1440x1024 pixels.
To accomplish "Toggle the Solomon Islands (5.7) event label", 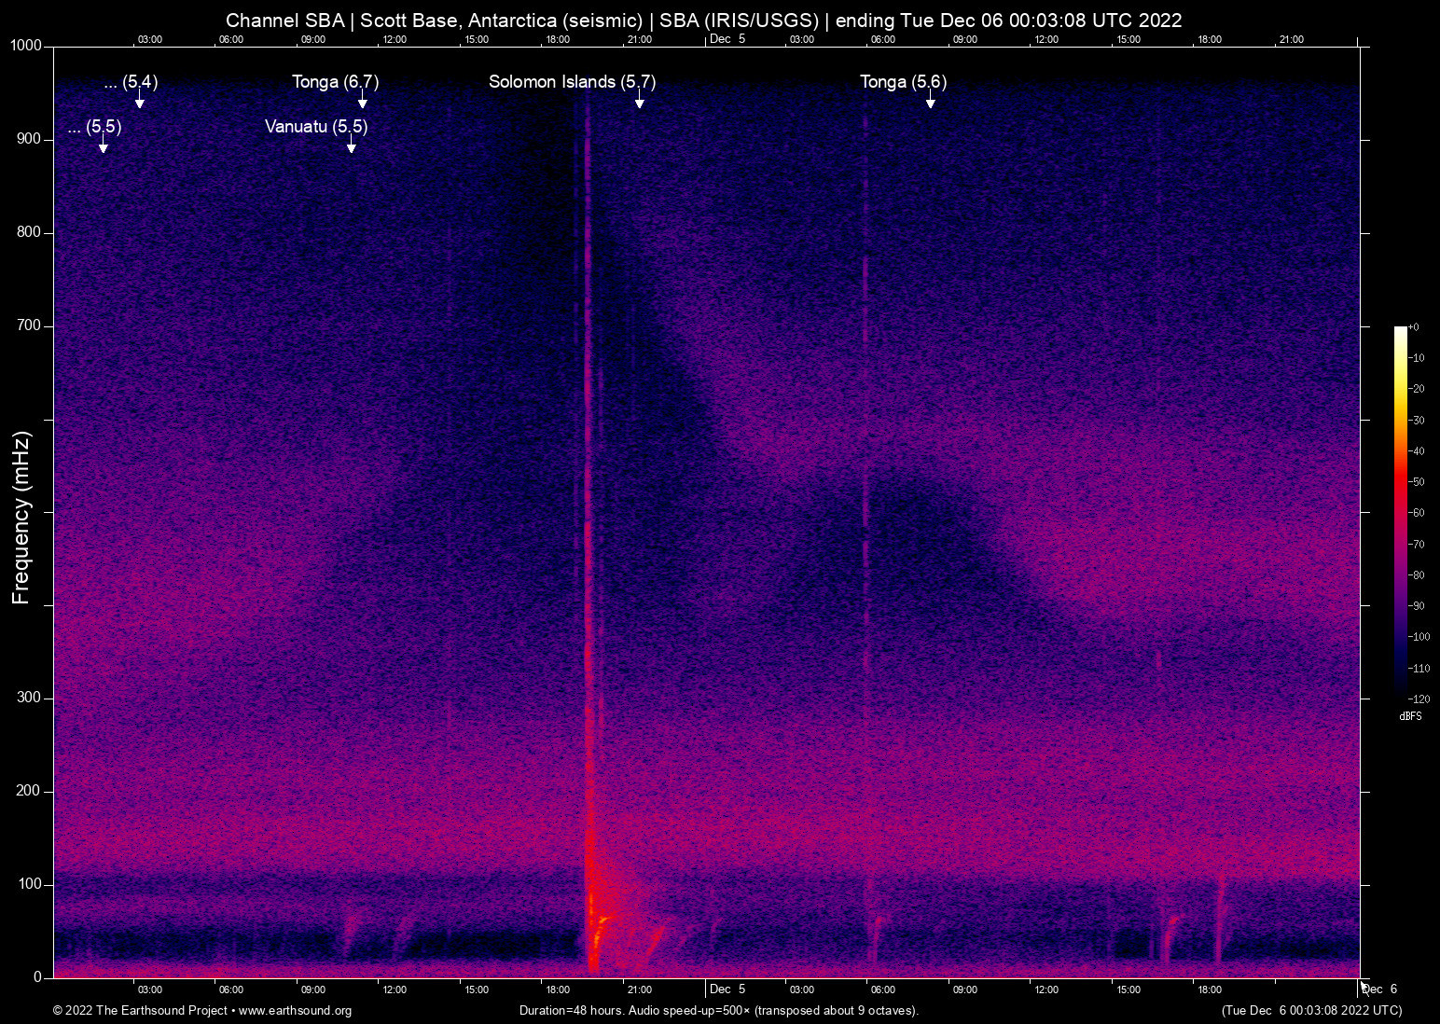I will [572, 81].
